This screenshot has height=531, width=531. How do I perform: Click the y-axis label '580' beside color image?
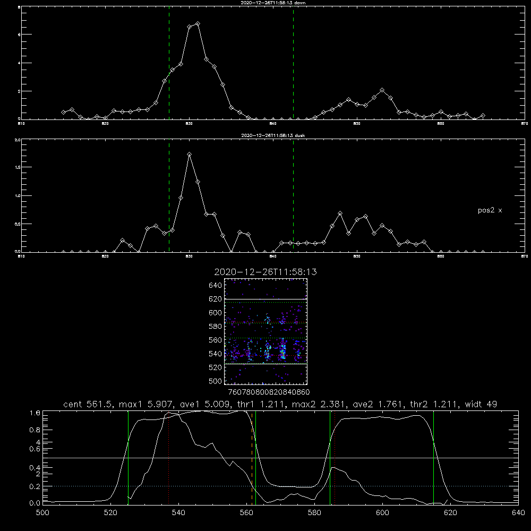point(216,327)
